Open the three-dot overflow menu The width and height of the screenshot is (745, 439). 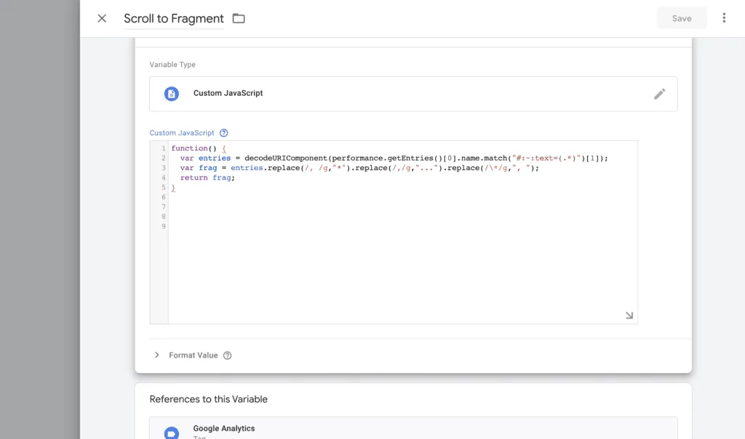[x=724, y=18]
